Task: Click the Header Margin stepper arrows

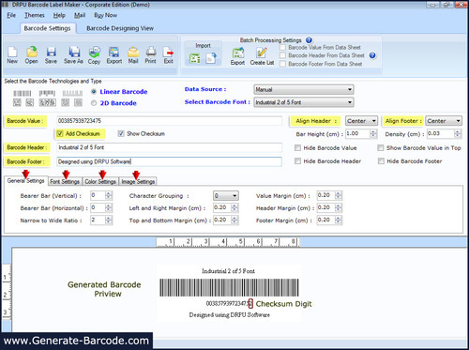Action: click(x=339, y=207)
